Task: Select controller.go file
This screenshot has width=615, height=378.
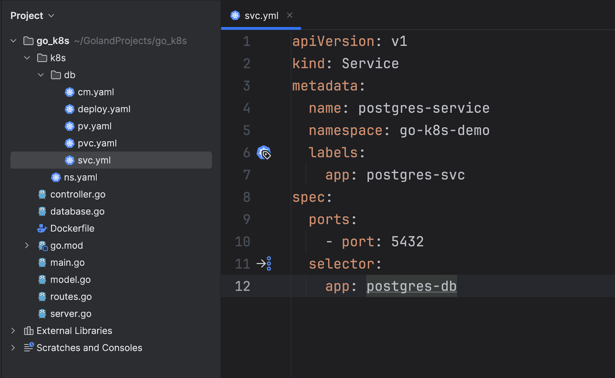Action: click(78, 194)
